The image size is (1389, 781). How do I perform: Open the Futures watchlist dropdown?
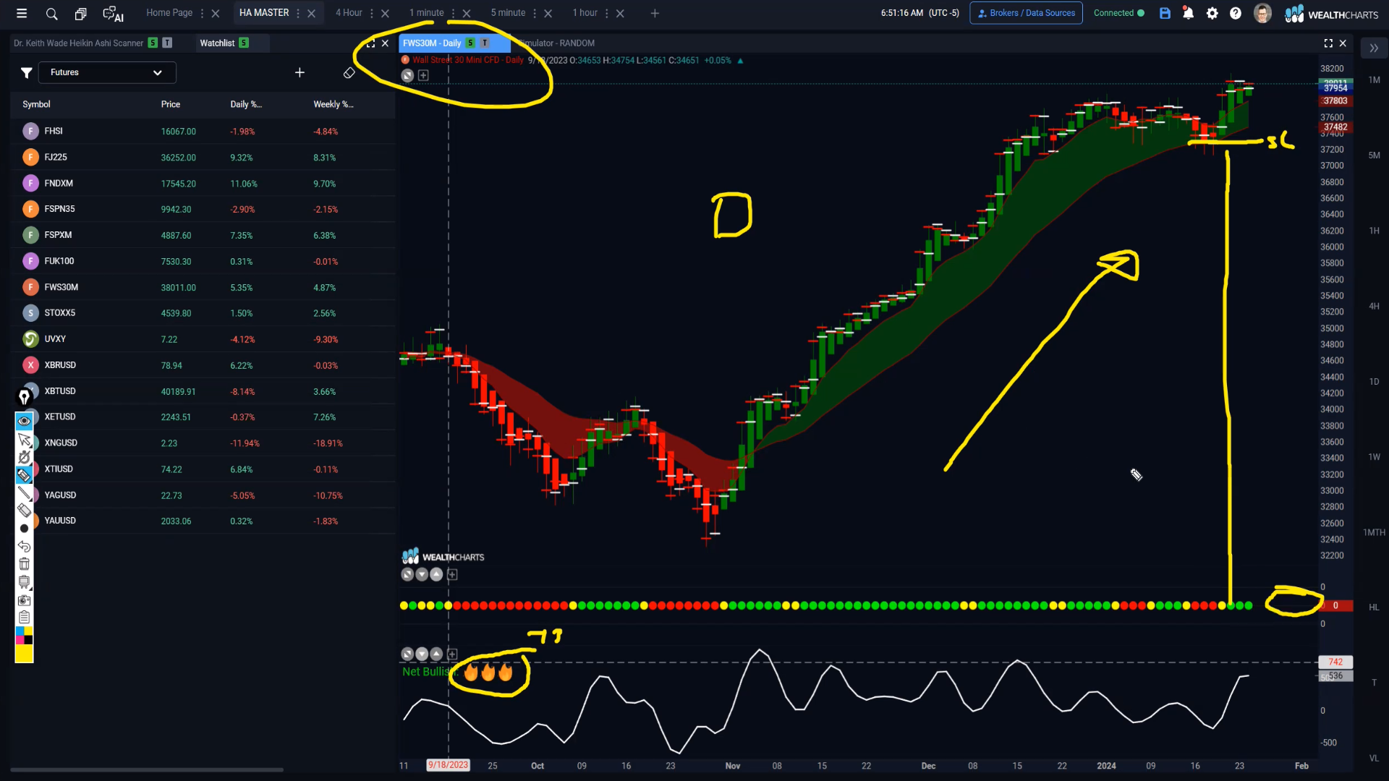pos(106,72)
